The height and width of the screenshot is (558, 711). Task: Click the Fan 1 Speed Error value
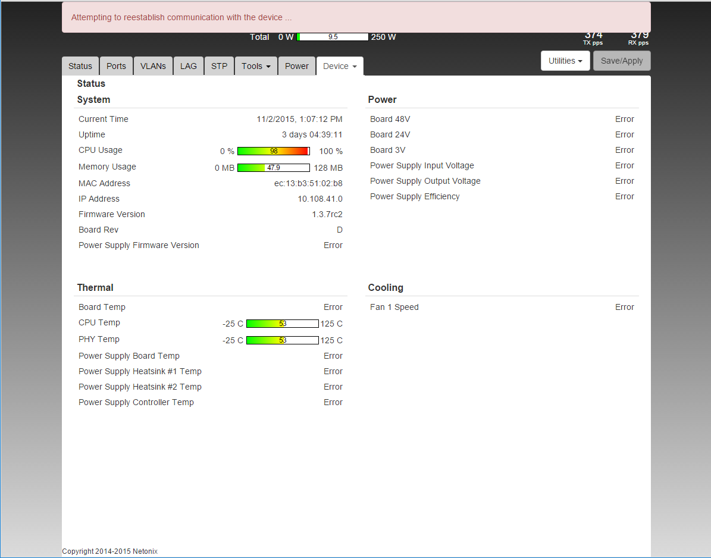[x=624, y=307]
